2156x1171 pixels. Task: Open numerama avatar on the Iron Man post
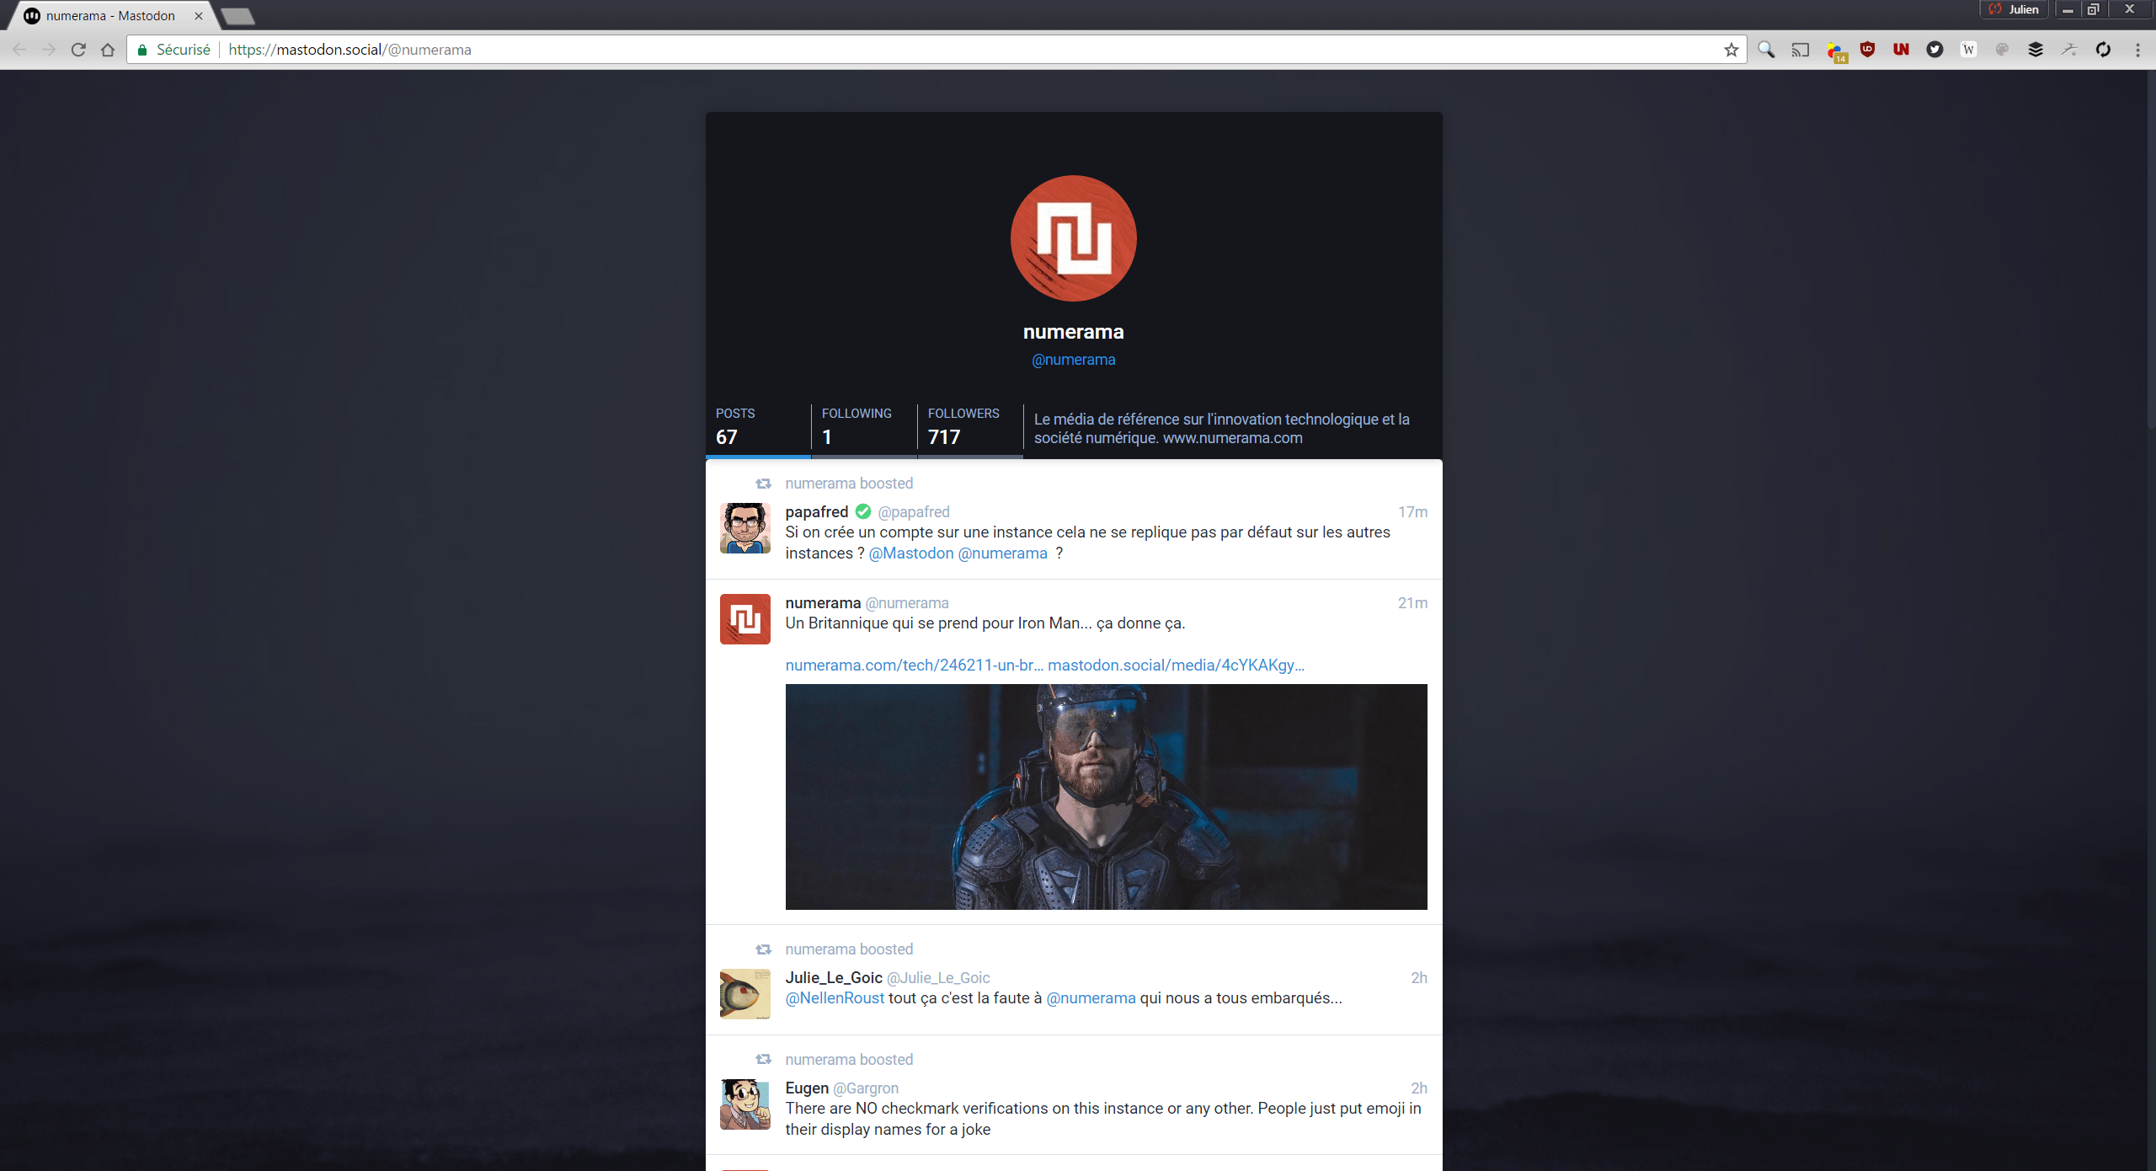tap(744, 619)
